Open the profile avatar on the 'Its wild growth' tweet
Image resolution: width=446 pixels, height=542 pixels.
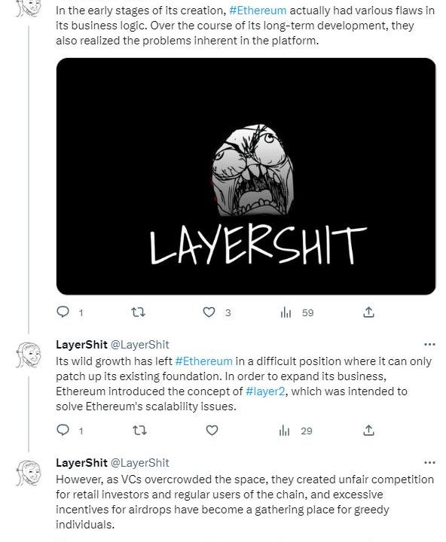click(29, 355)
